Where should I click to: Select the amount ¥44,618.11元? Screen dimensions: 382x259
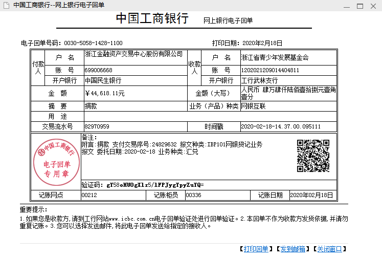[x=105, y=93]
